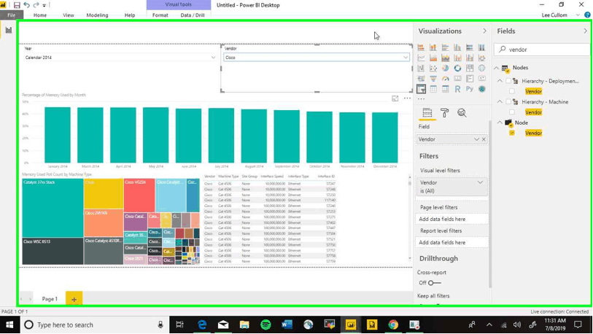Choose the clustered column chart visual
593x334 pixels.
pyautogui.click(x=457, y=47)
